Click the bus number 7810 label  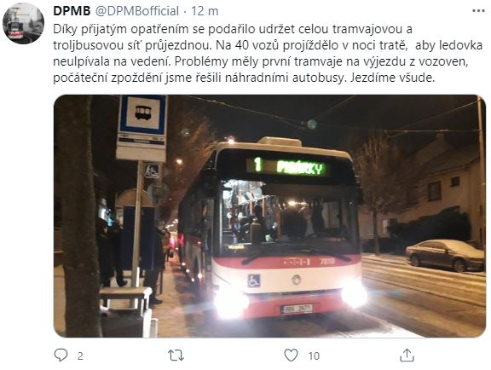click(327, 261)
